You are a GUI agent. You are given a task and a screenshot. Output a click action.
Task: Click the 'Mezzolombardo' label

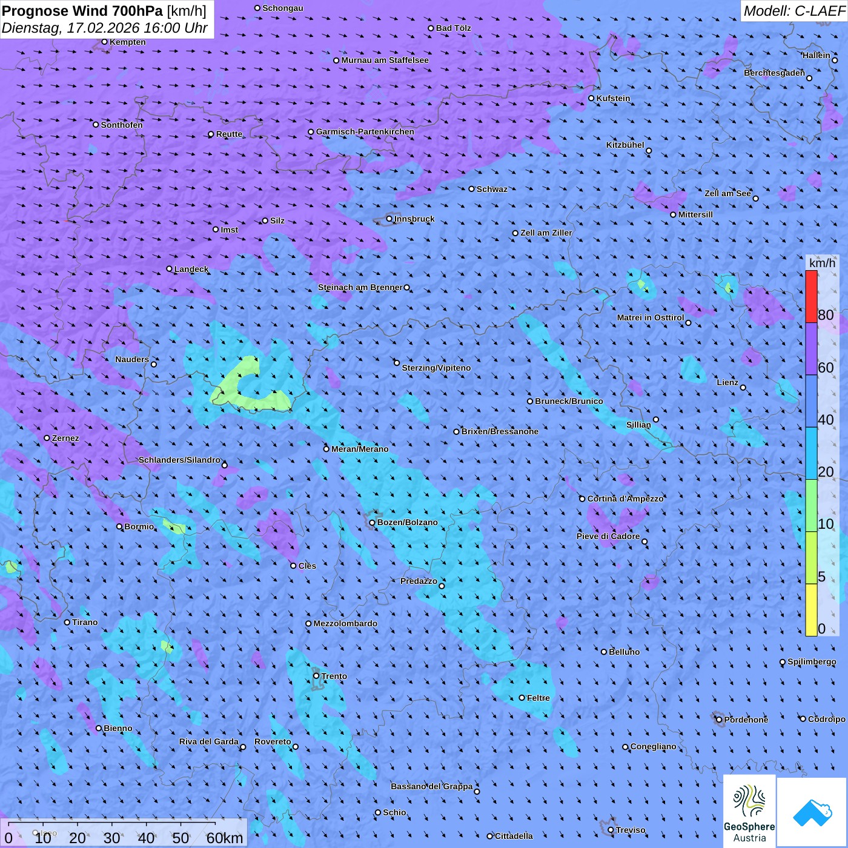point(345,623)
